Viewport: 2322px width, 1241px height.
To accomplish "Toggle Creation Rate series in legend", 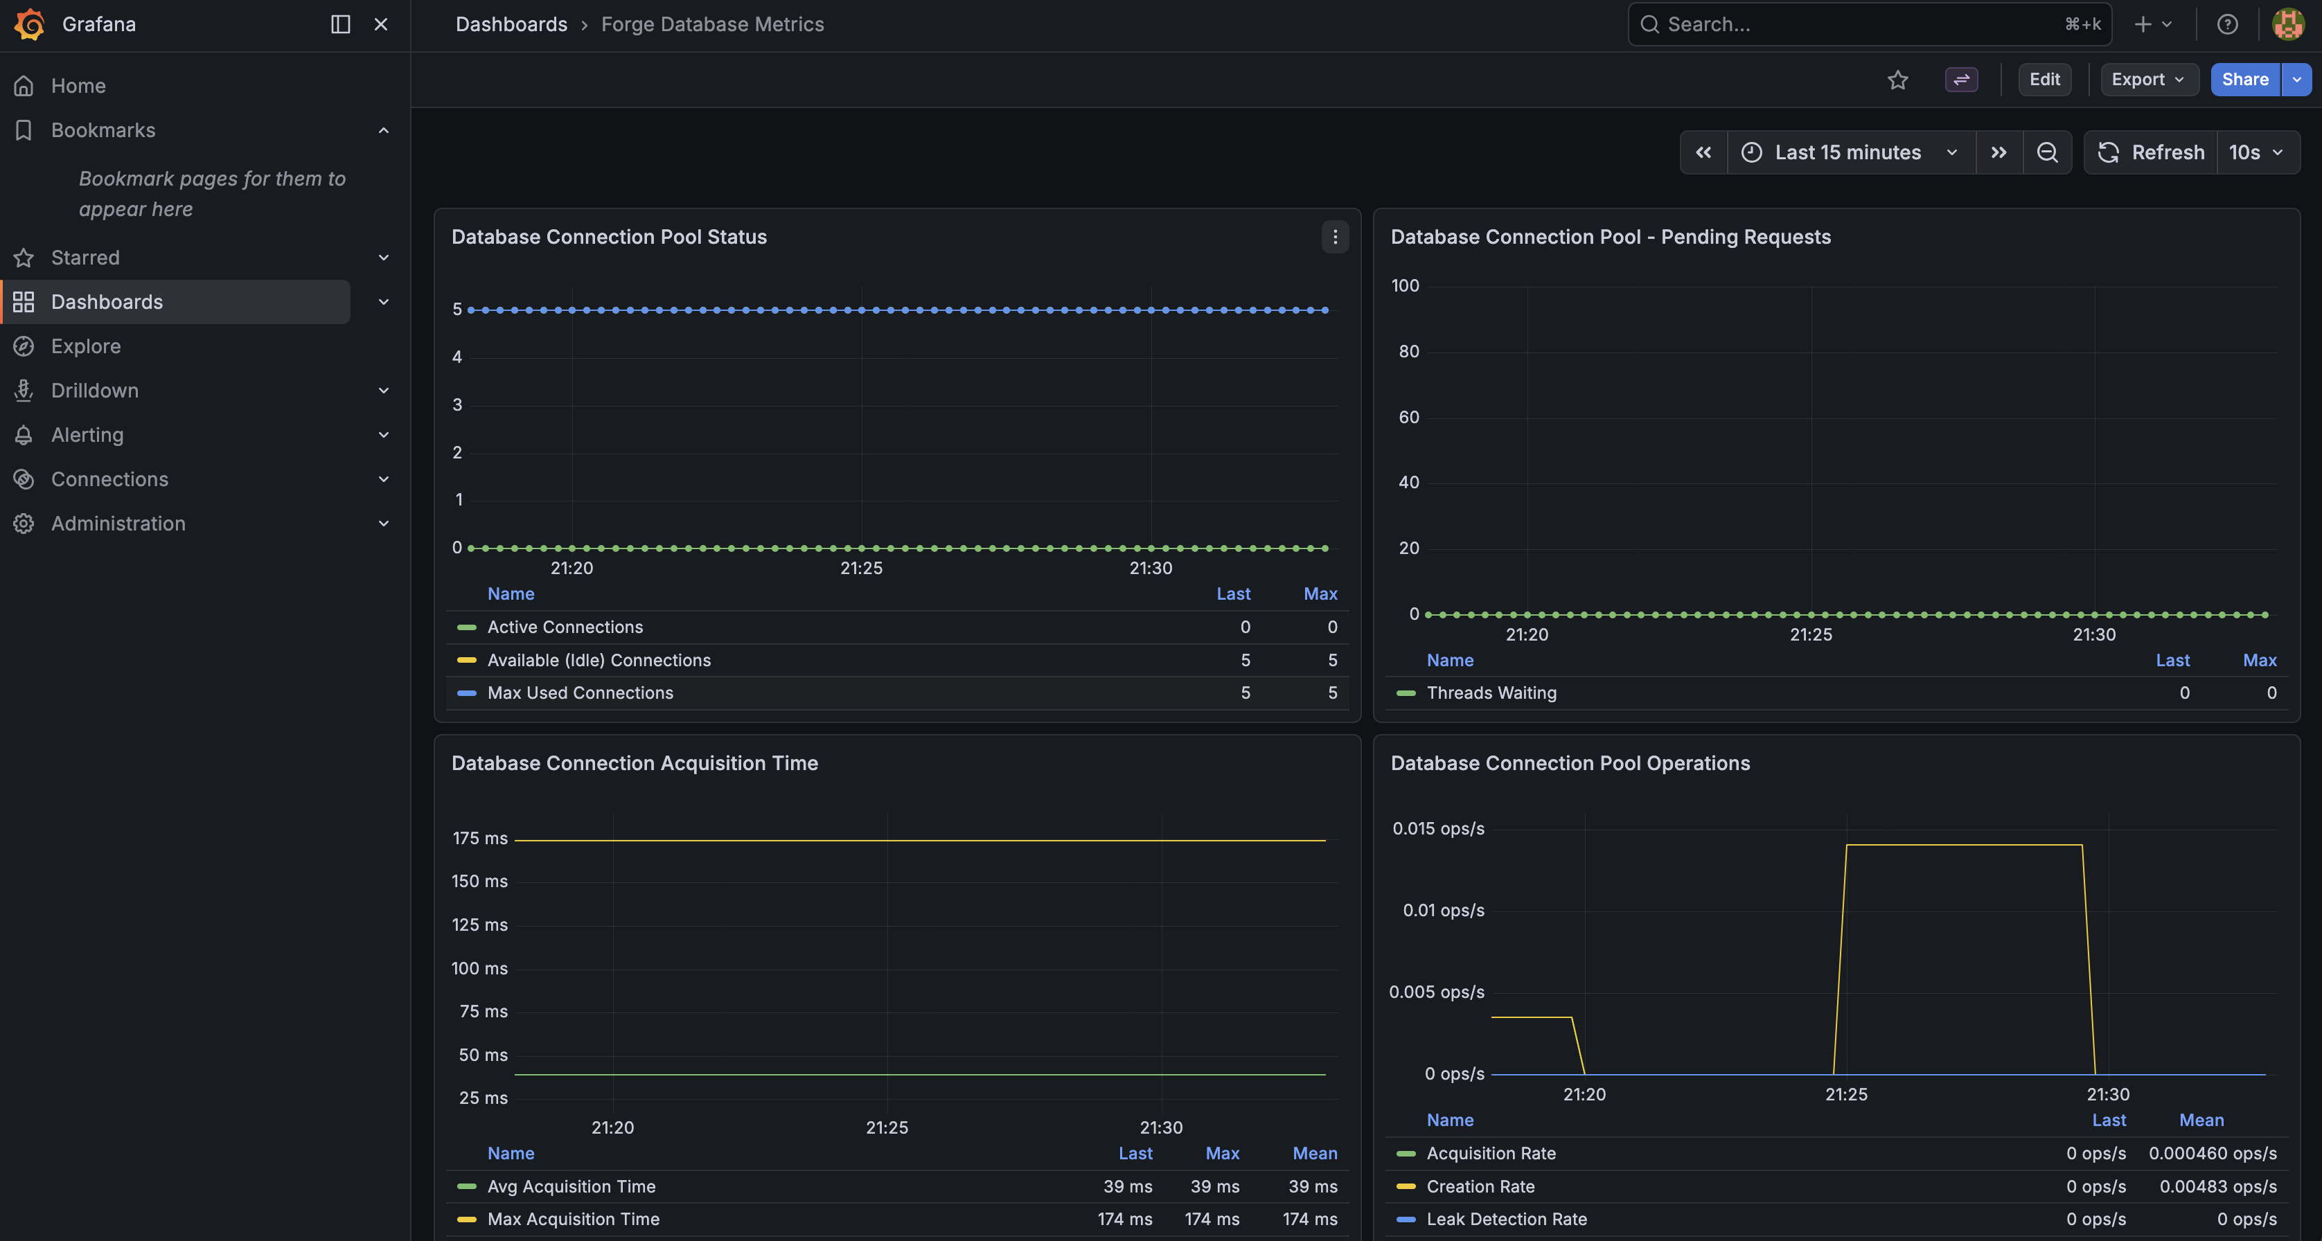I will coord(1480,1187).
